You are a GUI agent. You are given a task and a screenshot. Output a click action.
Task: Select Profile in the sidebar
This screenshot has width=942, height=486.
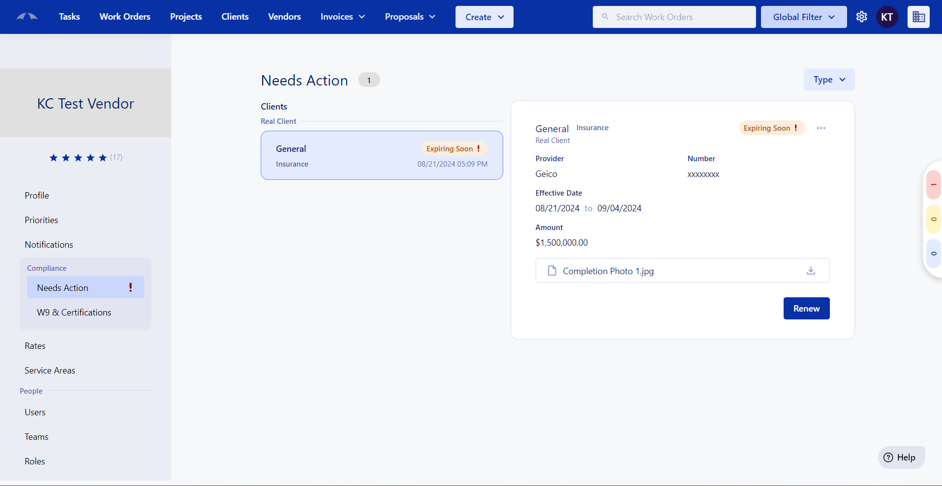(x=37, y=196)
